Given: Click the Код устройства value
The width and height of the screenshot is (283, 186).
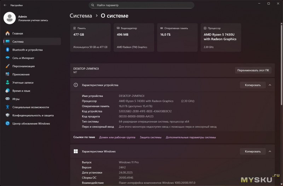Looking at the screenshot, I should 145,111.
